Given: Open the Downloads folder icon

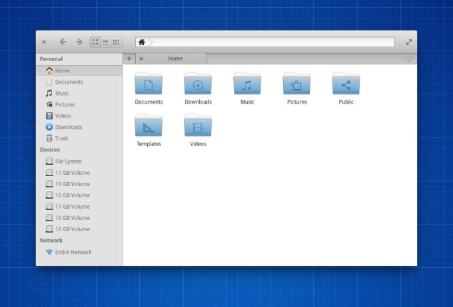Looking at the screenshot, I should point(198,85).
